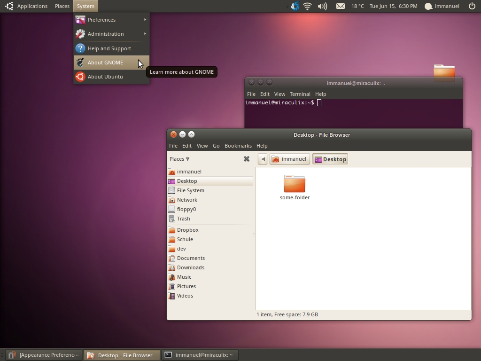
Task: Switch to the immanuel@miraculix terminal via the taskbar
Action: [x=200, y=355]
